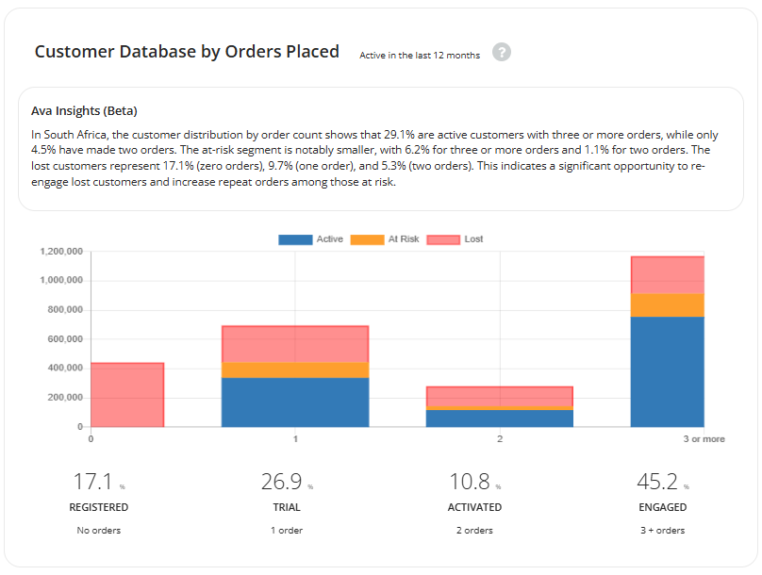The image size is (762, 575).
Task: Select the At Risk segment of 3 or more bar
Action: (x=667, y=304)
